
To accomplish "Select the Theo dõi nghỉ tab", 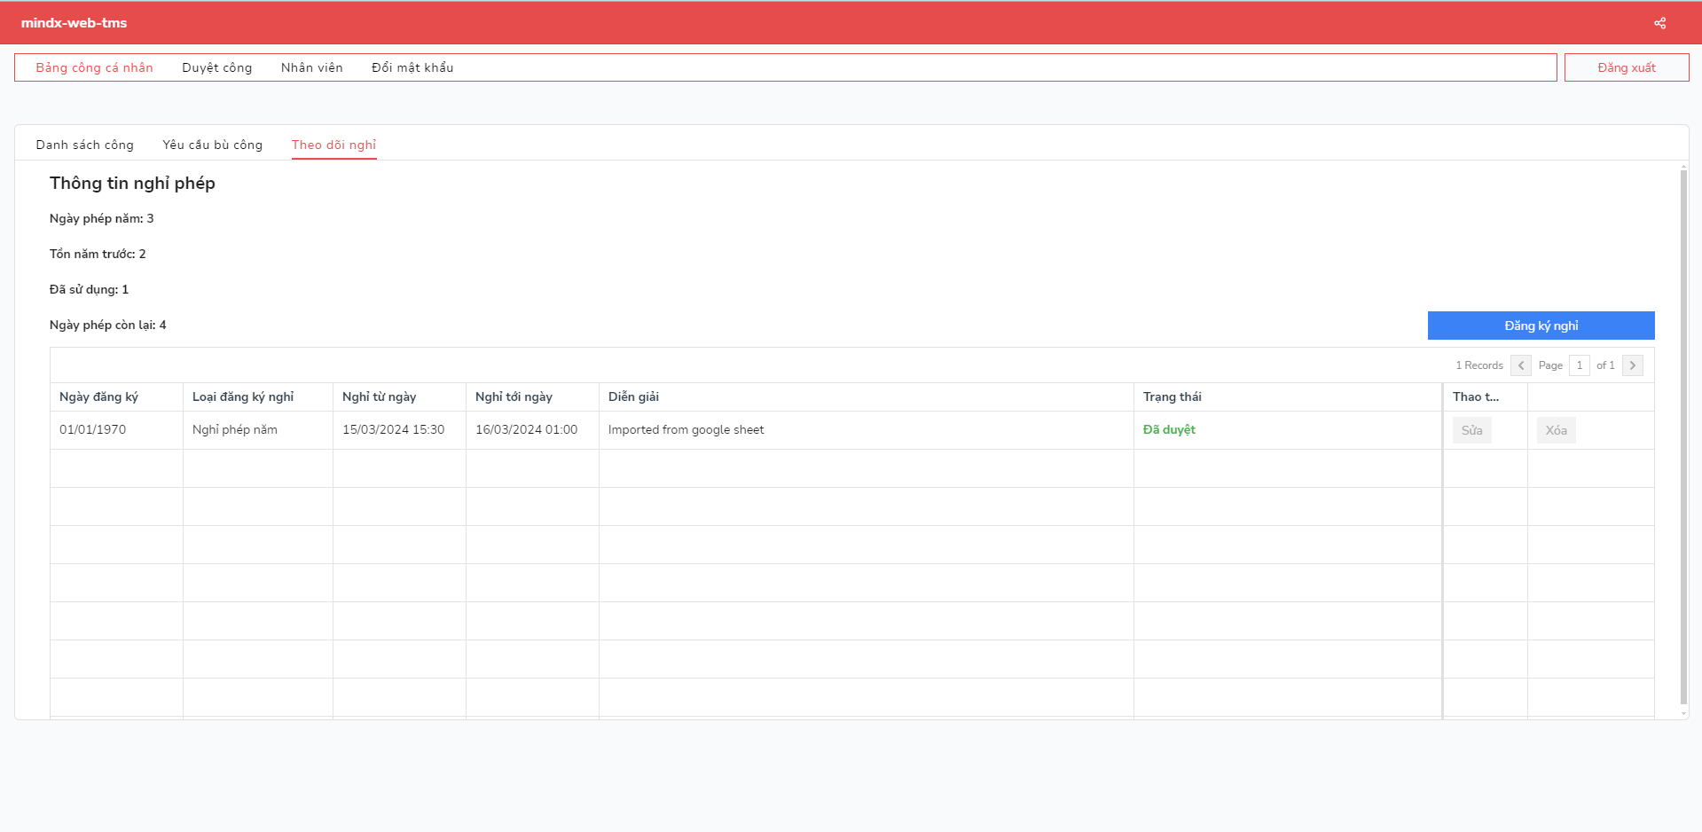I will 333,145.
